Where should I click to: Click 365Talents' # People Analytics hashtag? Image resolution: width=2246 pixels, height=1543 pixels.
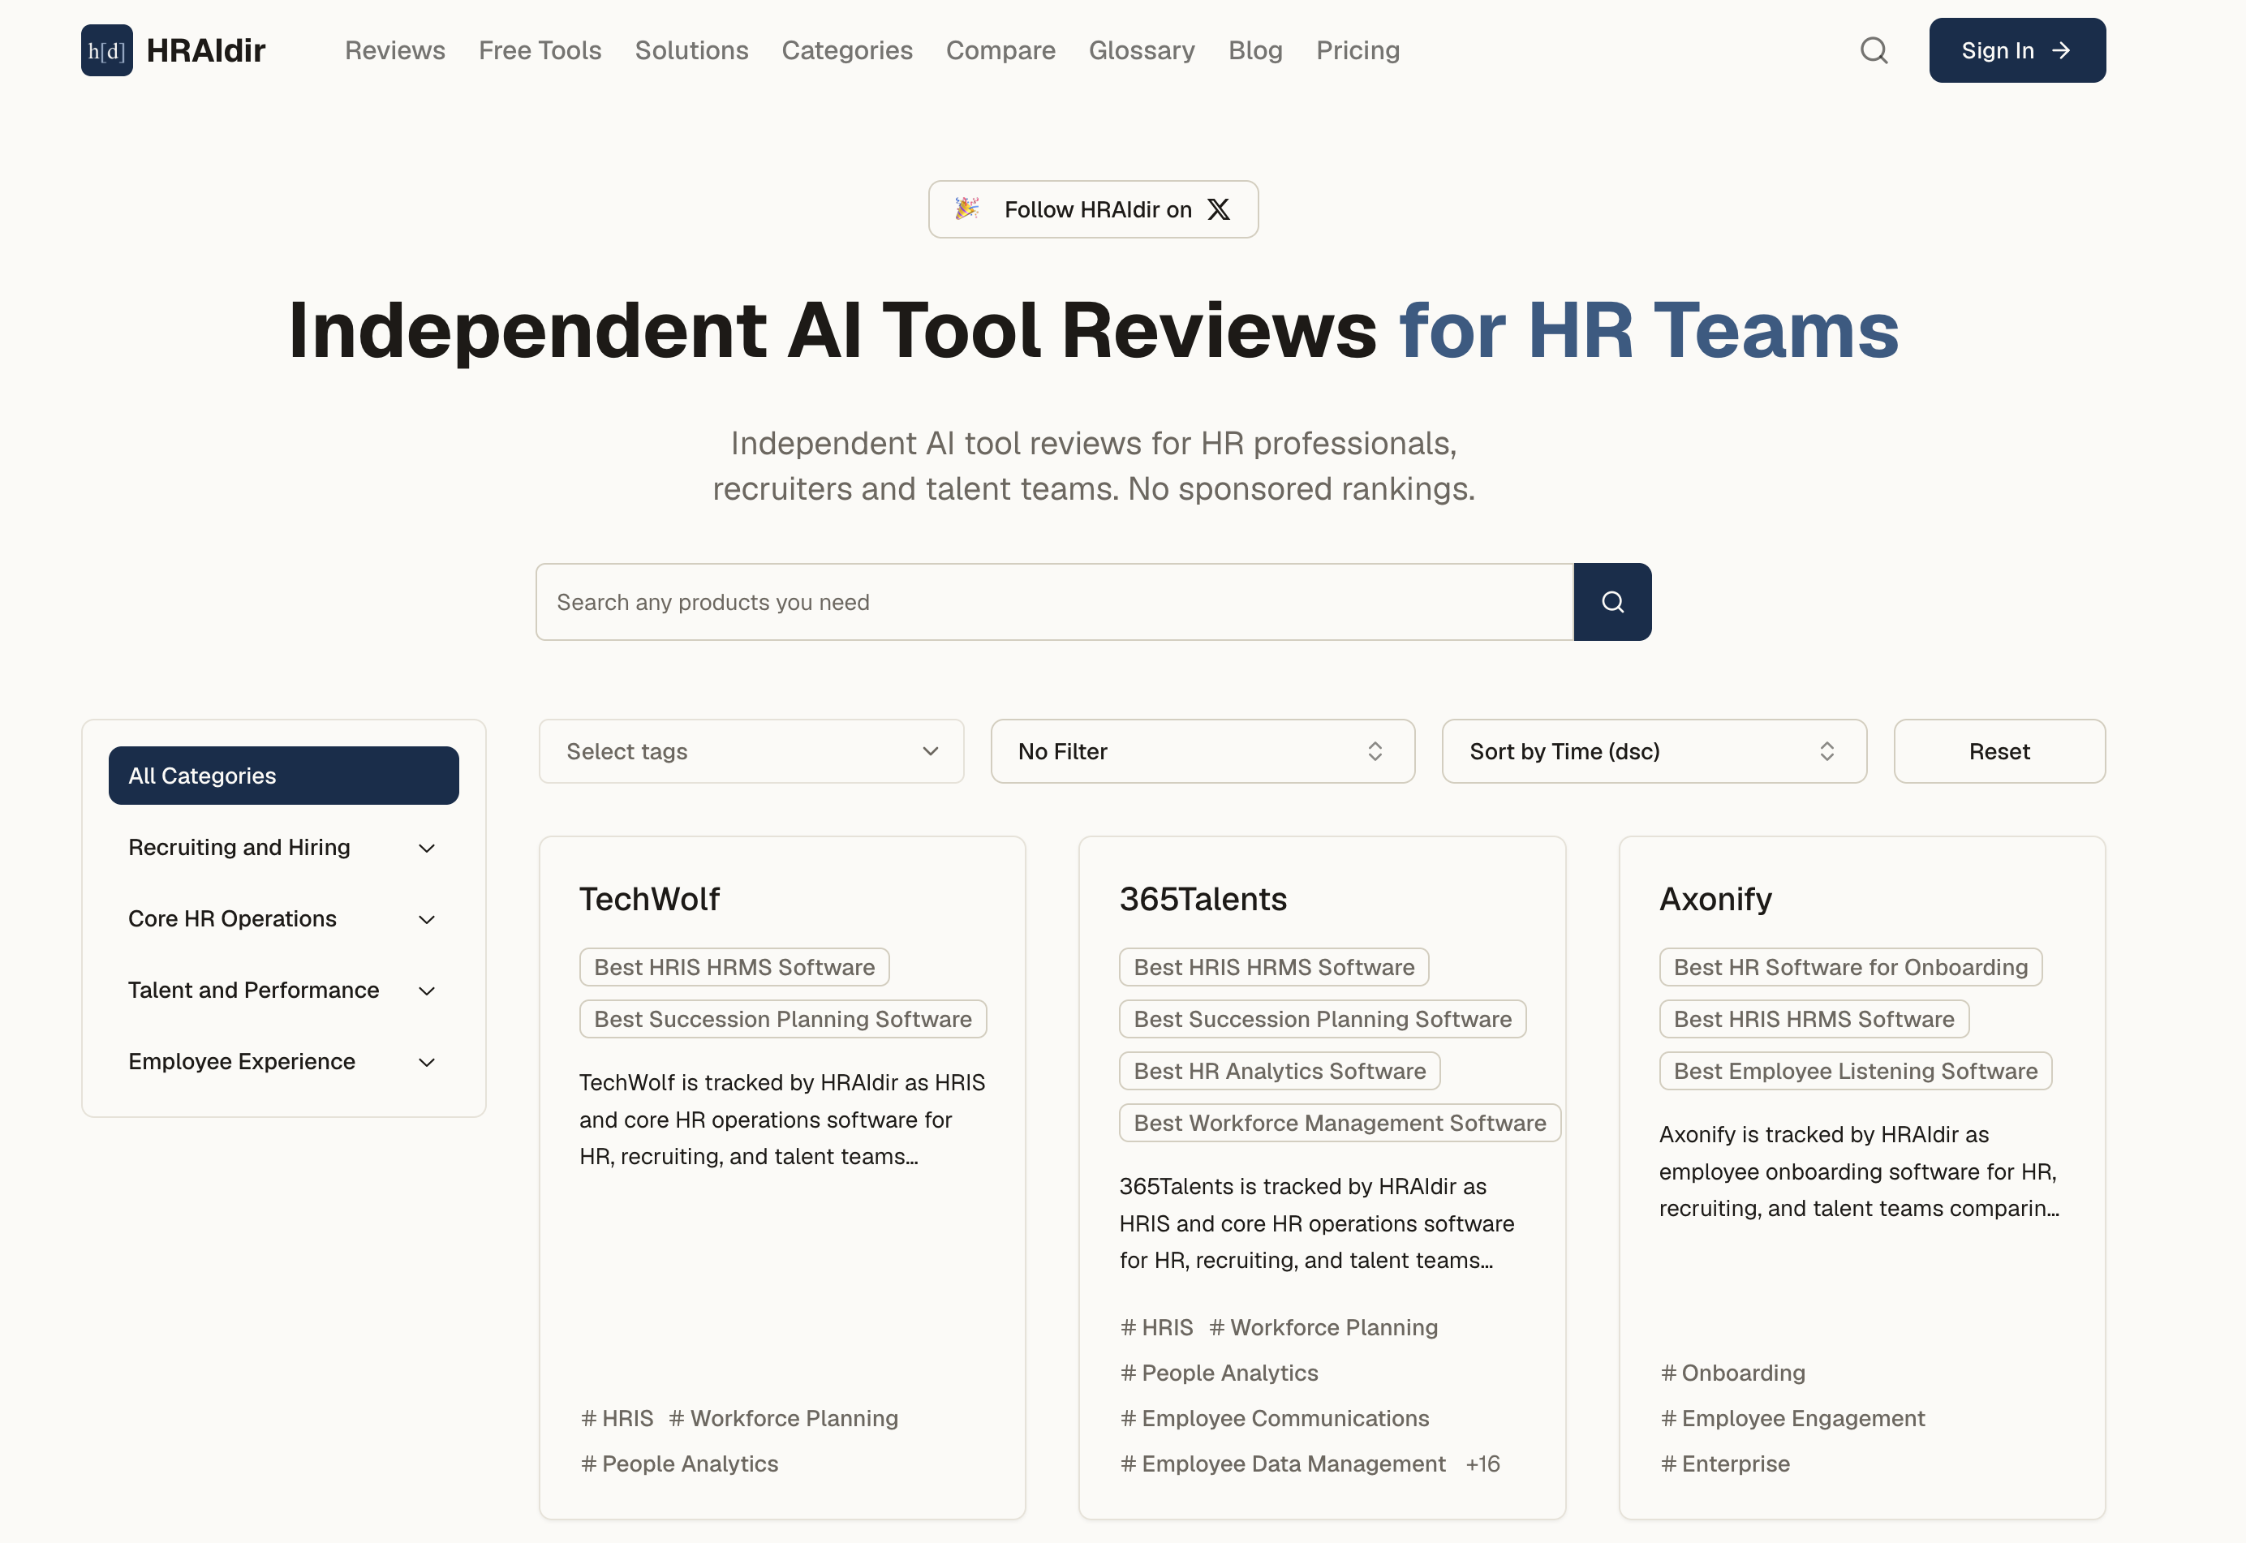coord(1218,1373)
